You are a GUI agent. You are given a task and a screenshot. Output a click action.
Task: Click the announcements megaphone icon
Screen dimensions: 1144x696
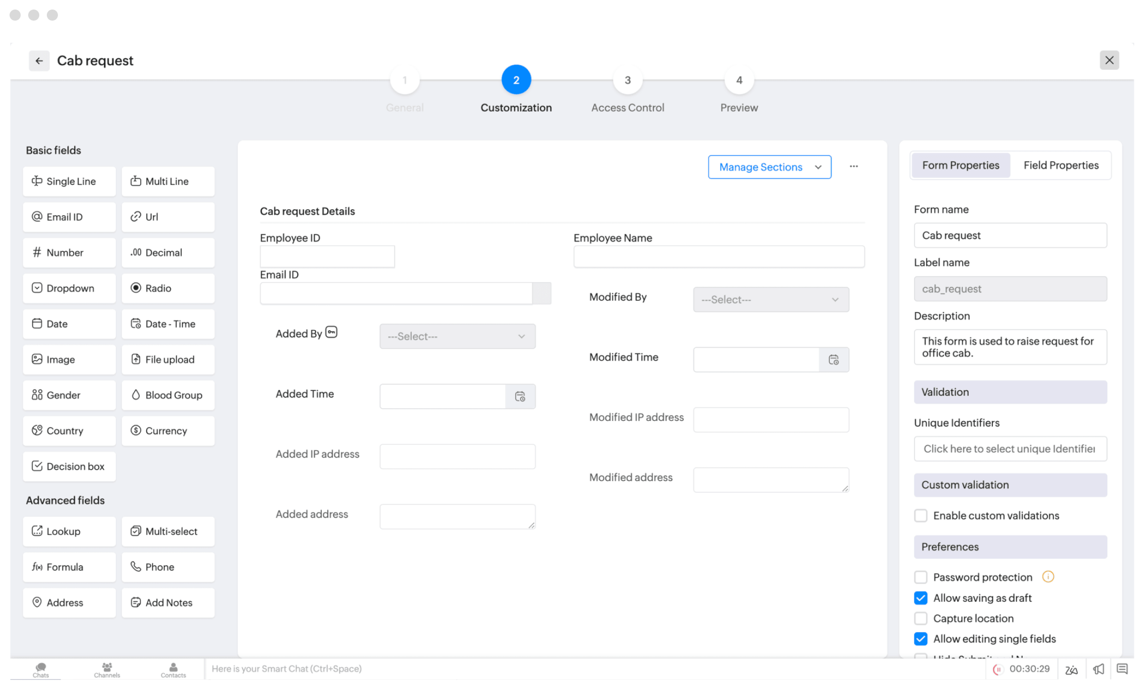[x=1098, y=669]
